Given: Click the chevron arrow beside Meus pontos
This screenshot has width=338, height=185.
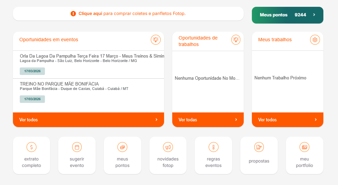Looking at the screenshot, I should [x=314, y=15].
